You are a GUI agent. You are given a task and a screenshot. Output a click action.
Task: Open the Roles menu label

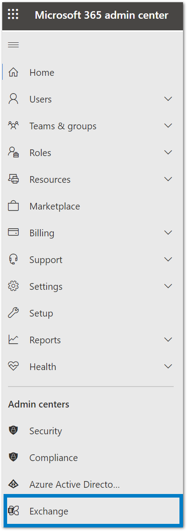tap(40, 153)
